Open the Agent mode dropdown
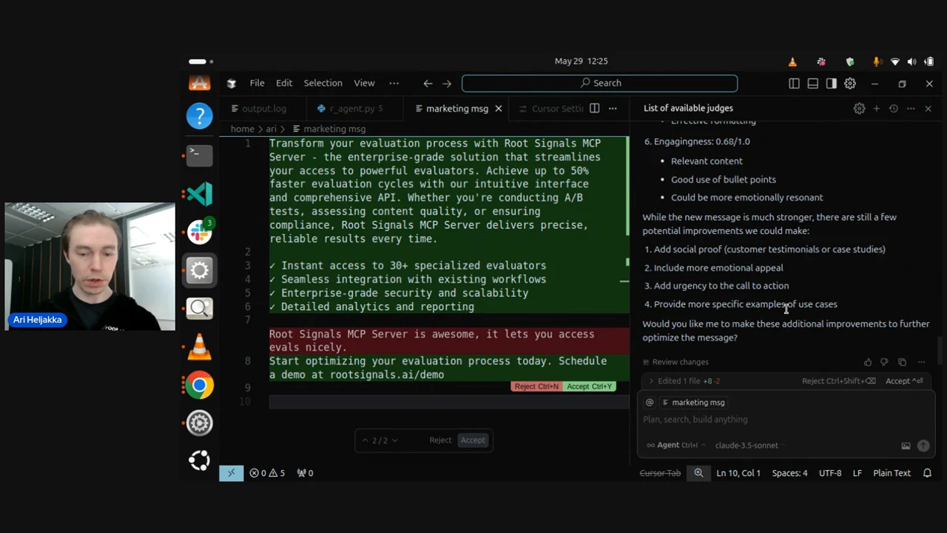This screenshot has width=947, height=533. coord(675,445)
